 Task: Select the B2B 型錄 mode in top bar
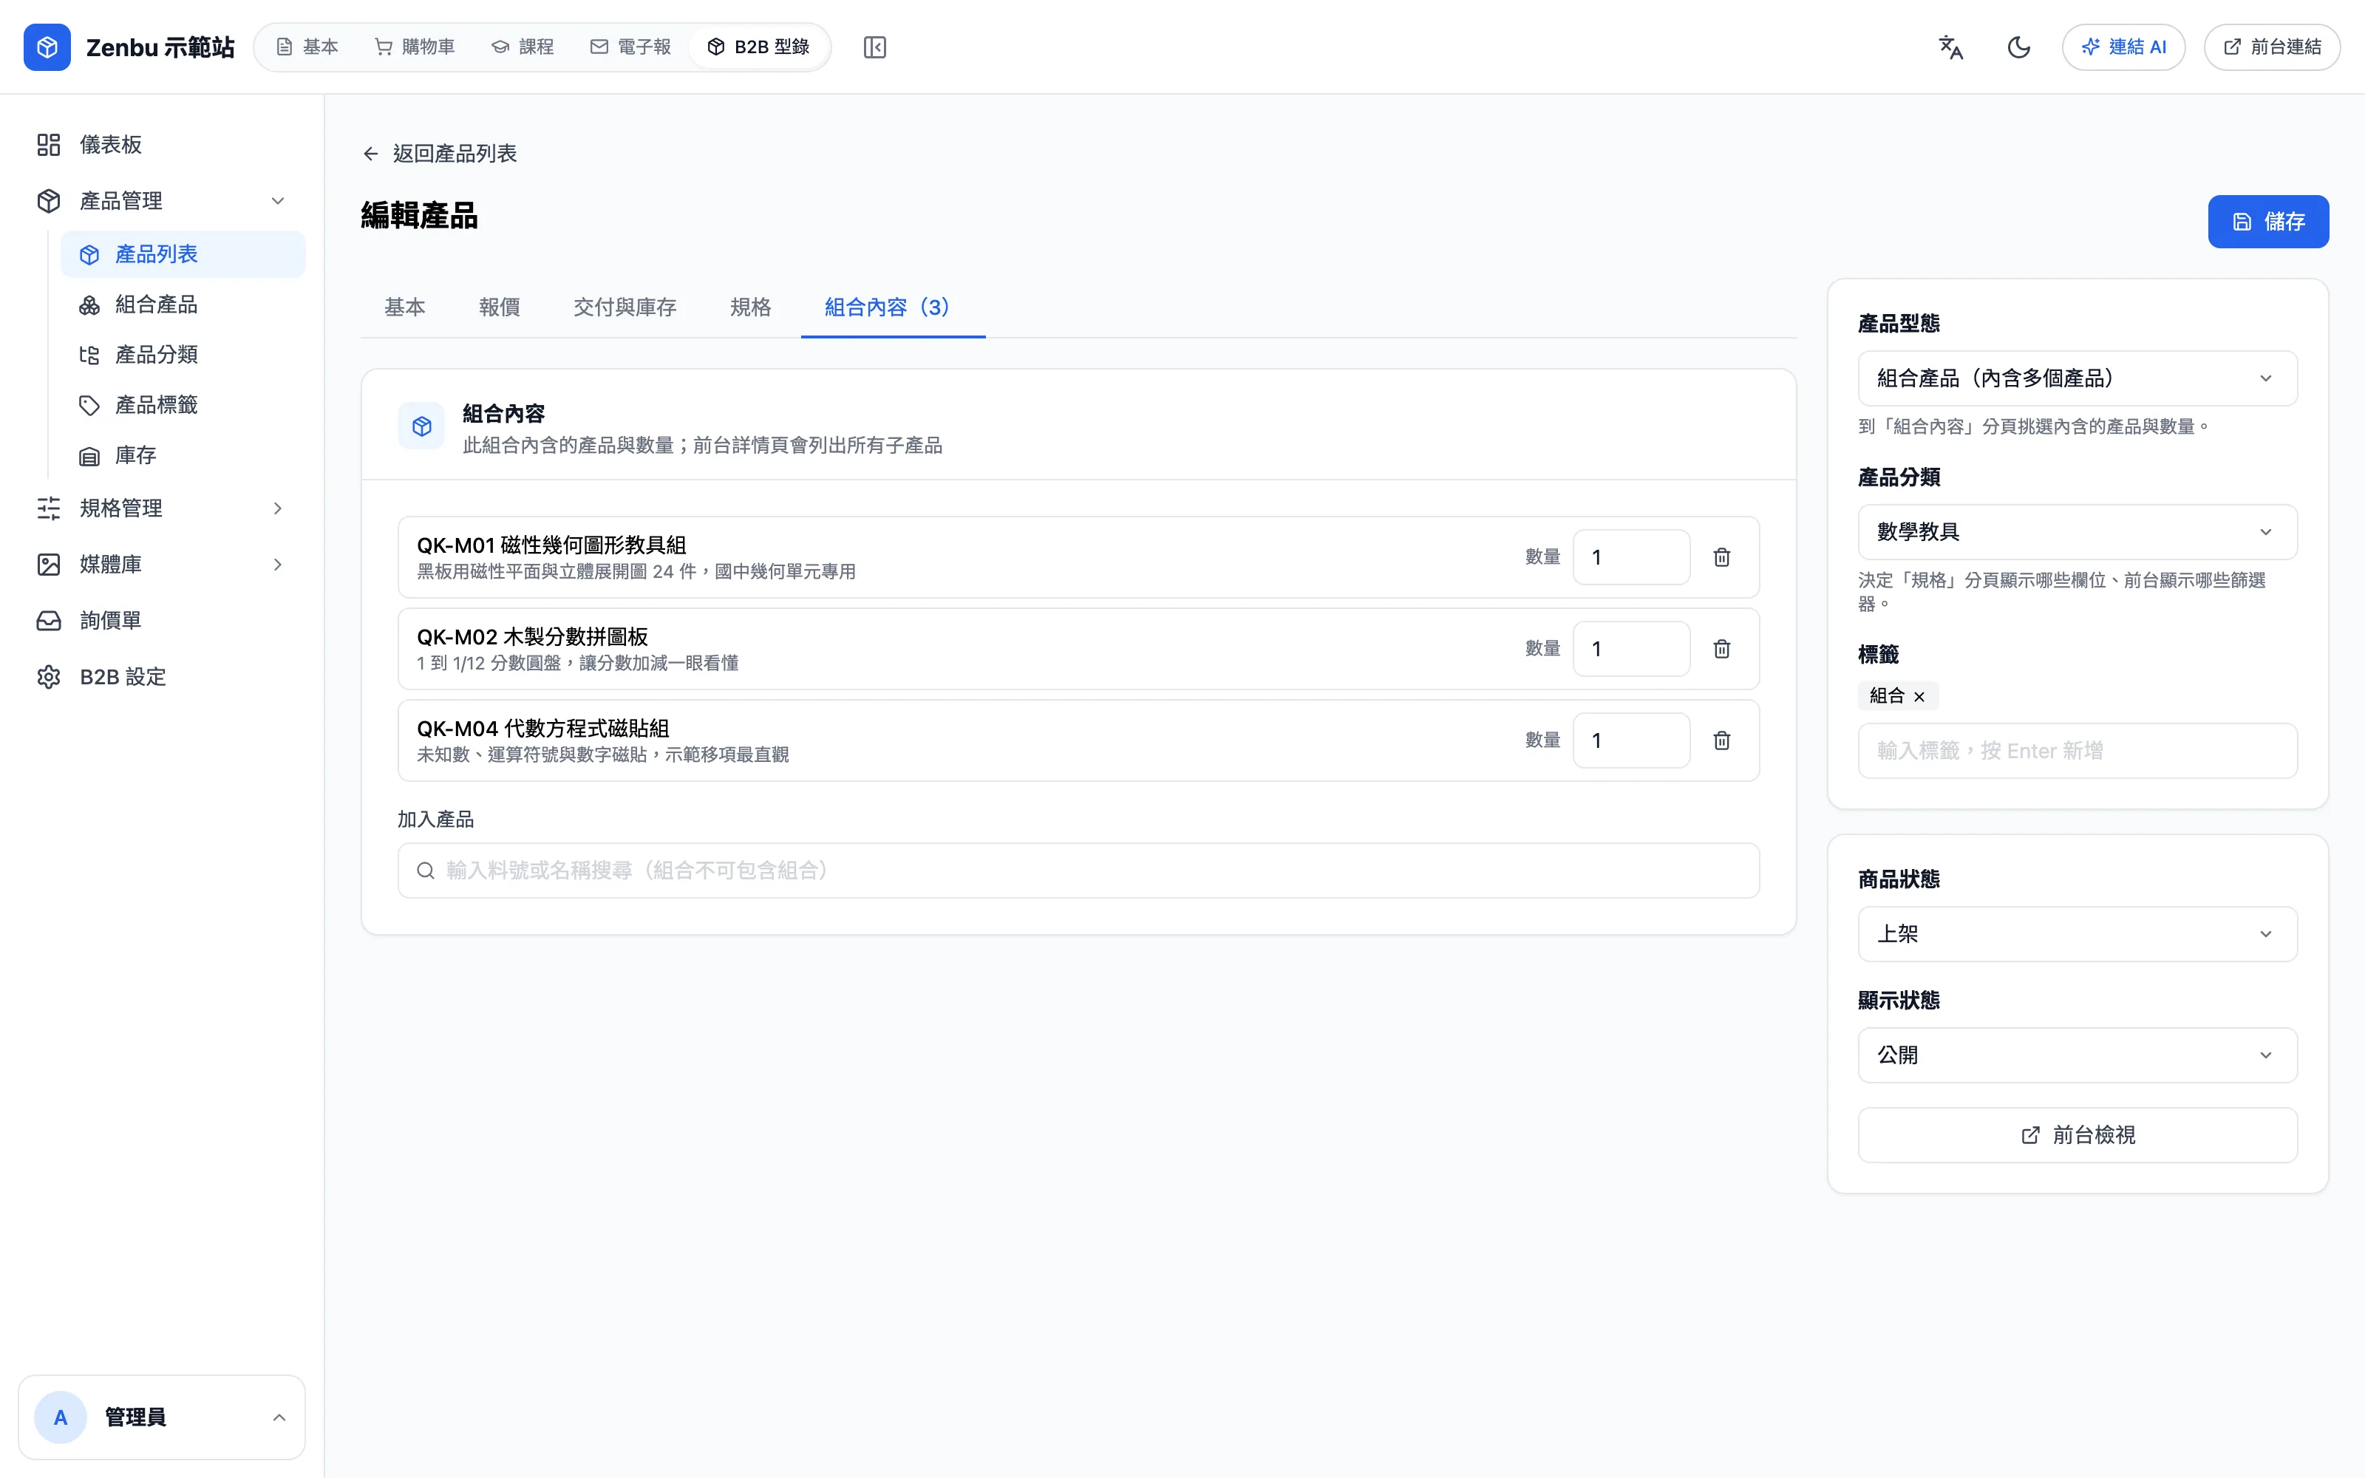click(x=758, y=47)
